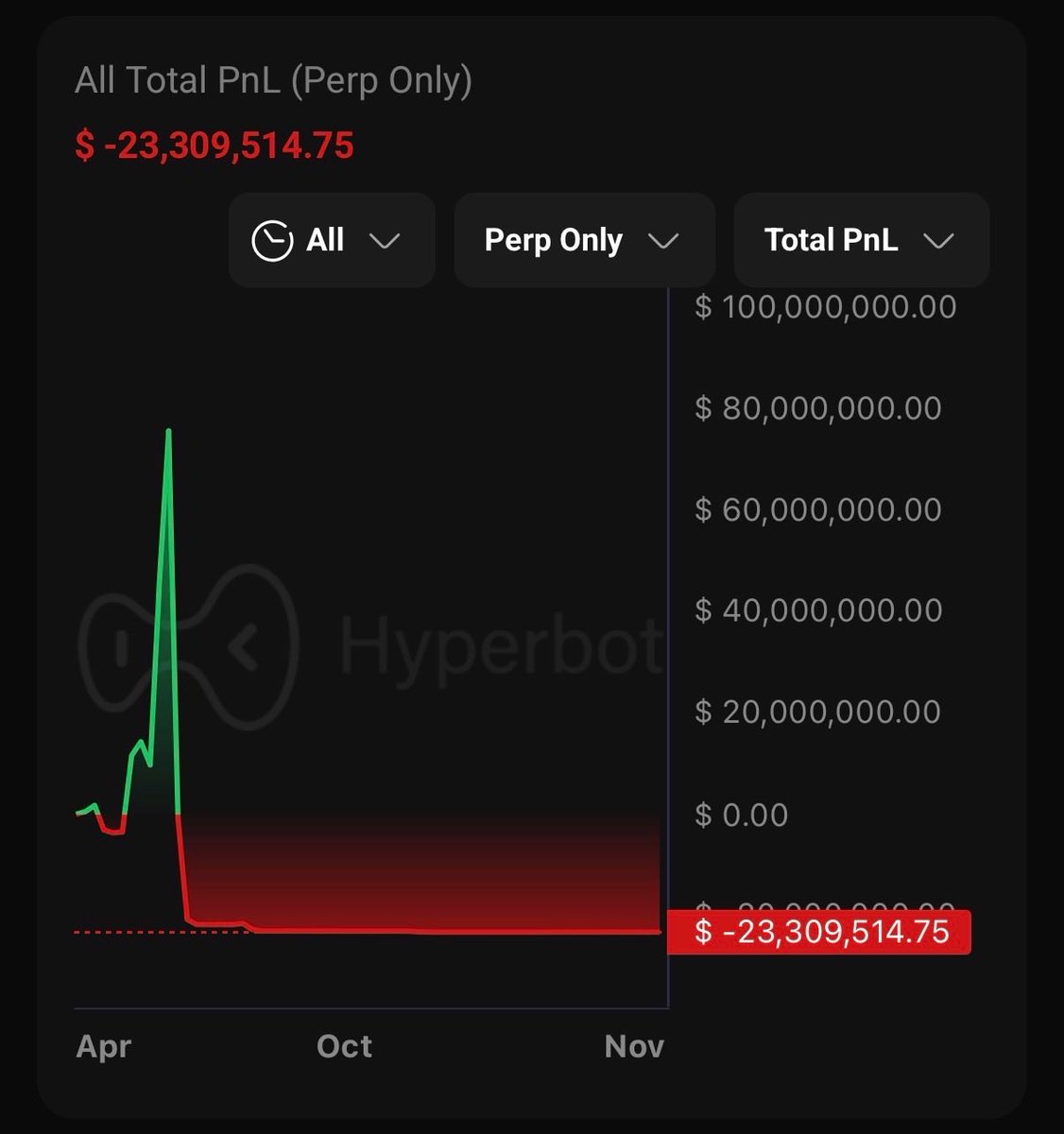1064x1134 pixels.
Task: Click the $ 80,000,000.00 axis label
Action: tap(818, 408)
